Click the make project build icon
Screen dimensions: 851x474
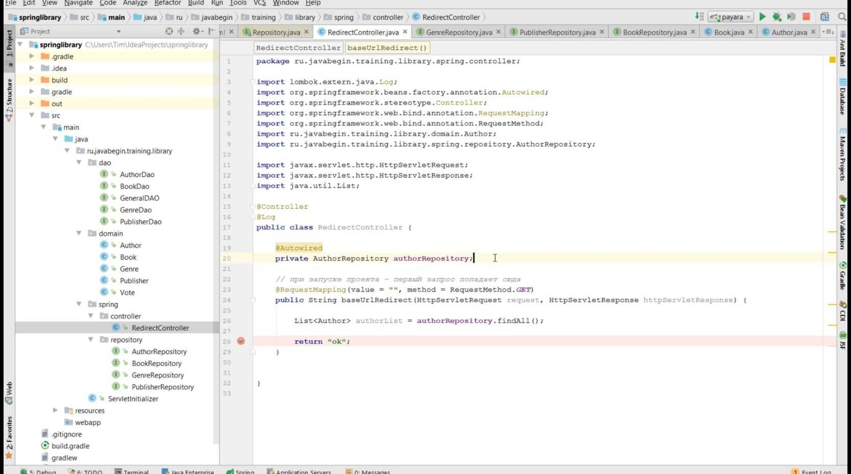(x=699, y=17)
